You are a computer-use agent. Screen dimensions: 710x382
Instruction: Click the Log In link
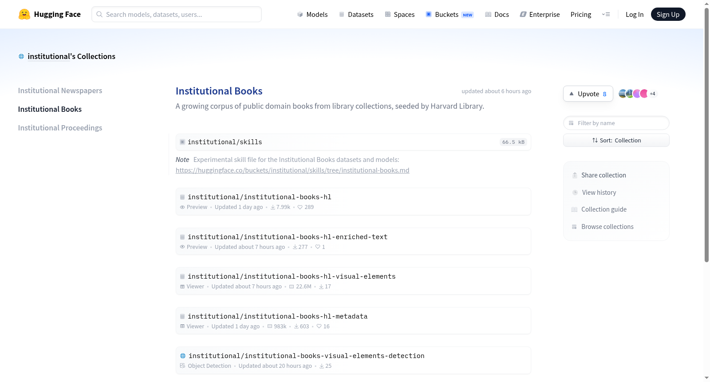[635, 14]
